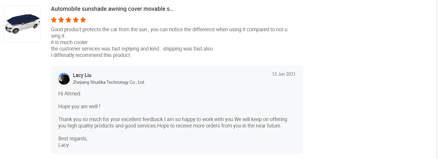Click the 'Hope you are well !' line
438x159 pixels.
click(79, 106)
